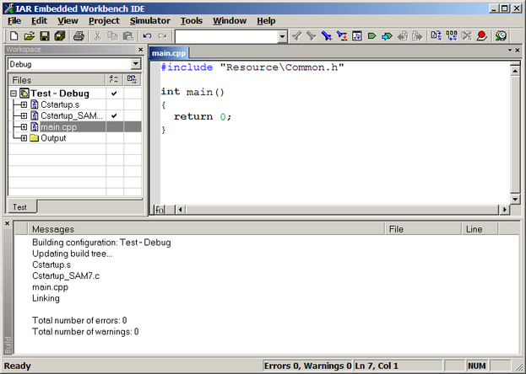Close the Build messages panel
Viewport: 526px width, 374px height.
click(x=7, y=223)
